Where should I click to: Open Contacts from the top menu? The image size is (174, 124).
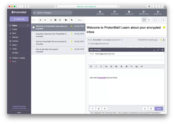click(x=129, y=13)
